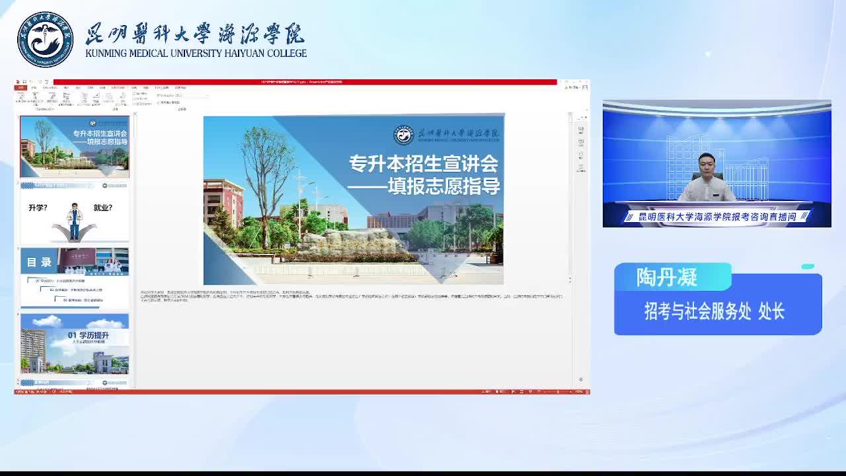The height and width of the screenshot is (476, 846).
Task: Click the account name in title bar
Action: click(x=572, y=87)
